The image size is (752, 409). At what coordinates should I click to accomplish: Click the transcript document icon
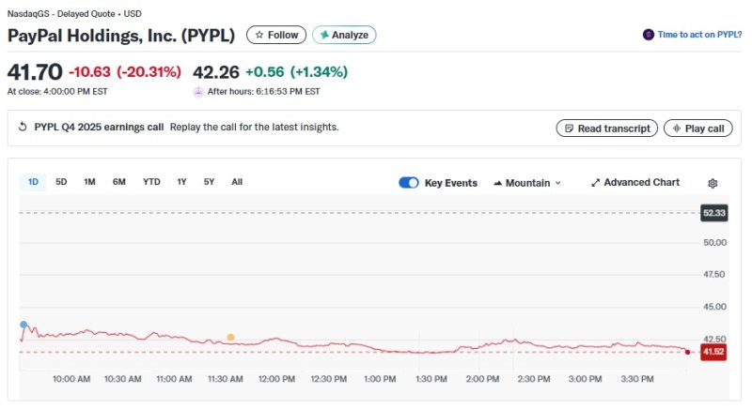pyautogui.click(x=568, y=129)
